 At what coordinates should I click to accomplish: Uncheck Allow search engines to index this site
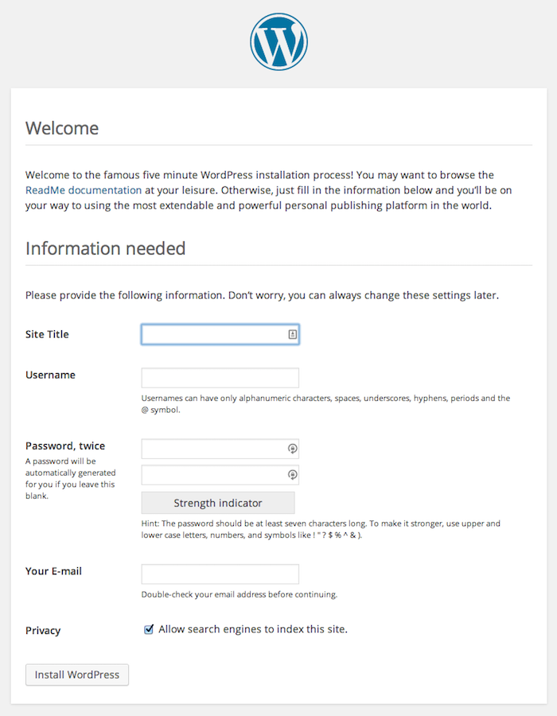click(x=149, y=630)
